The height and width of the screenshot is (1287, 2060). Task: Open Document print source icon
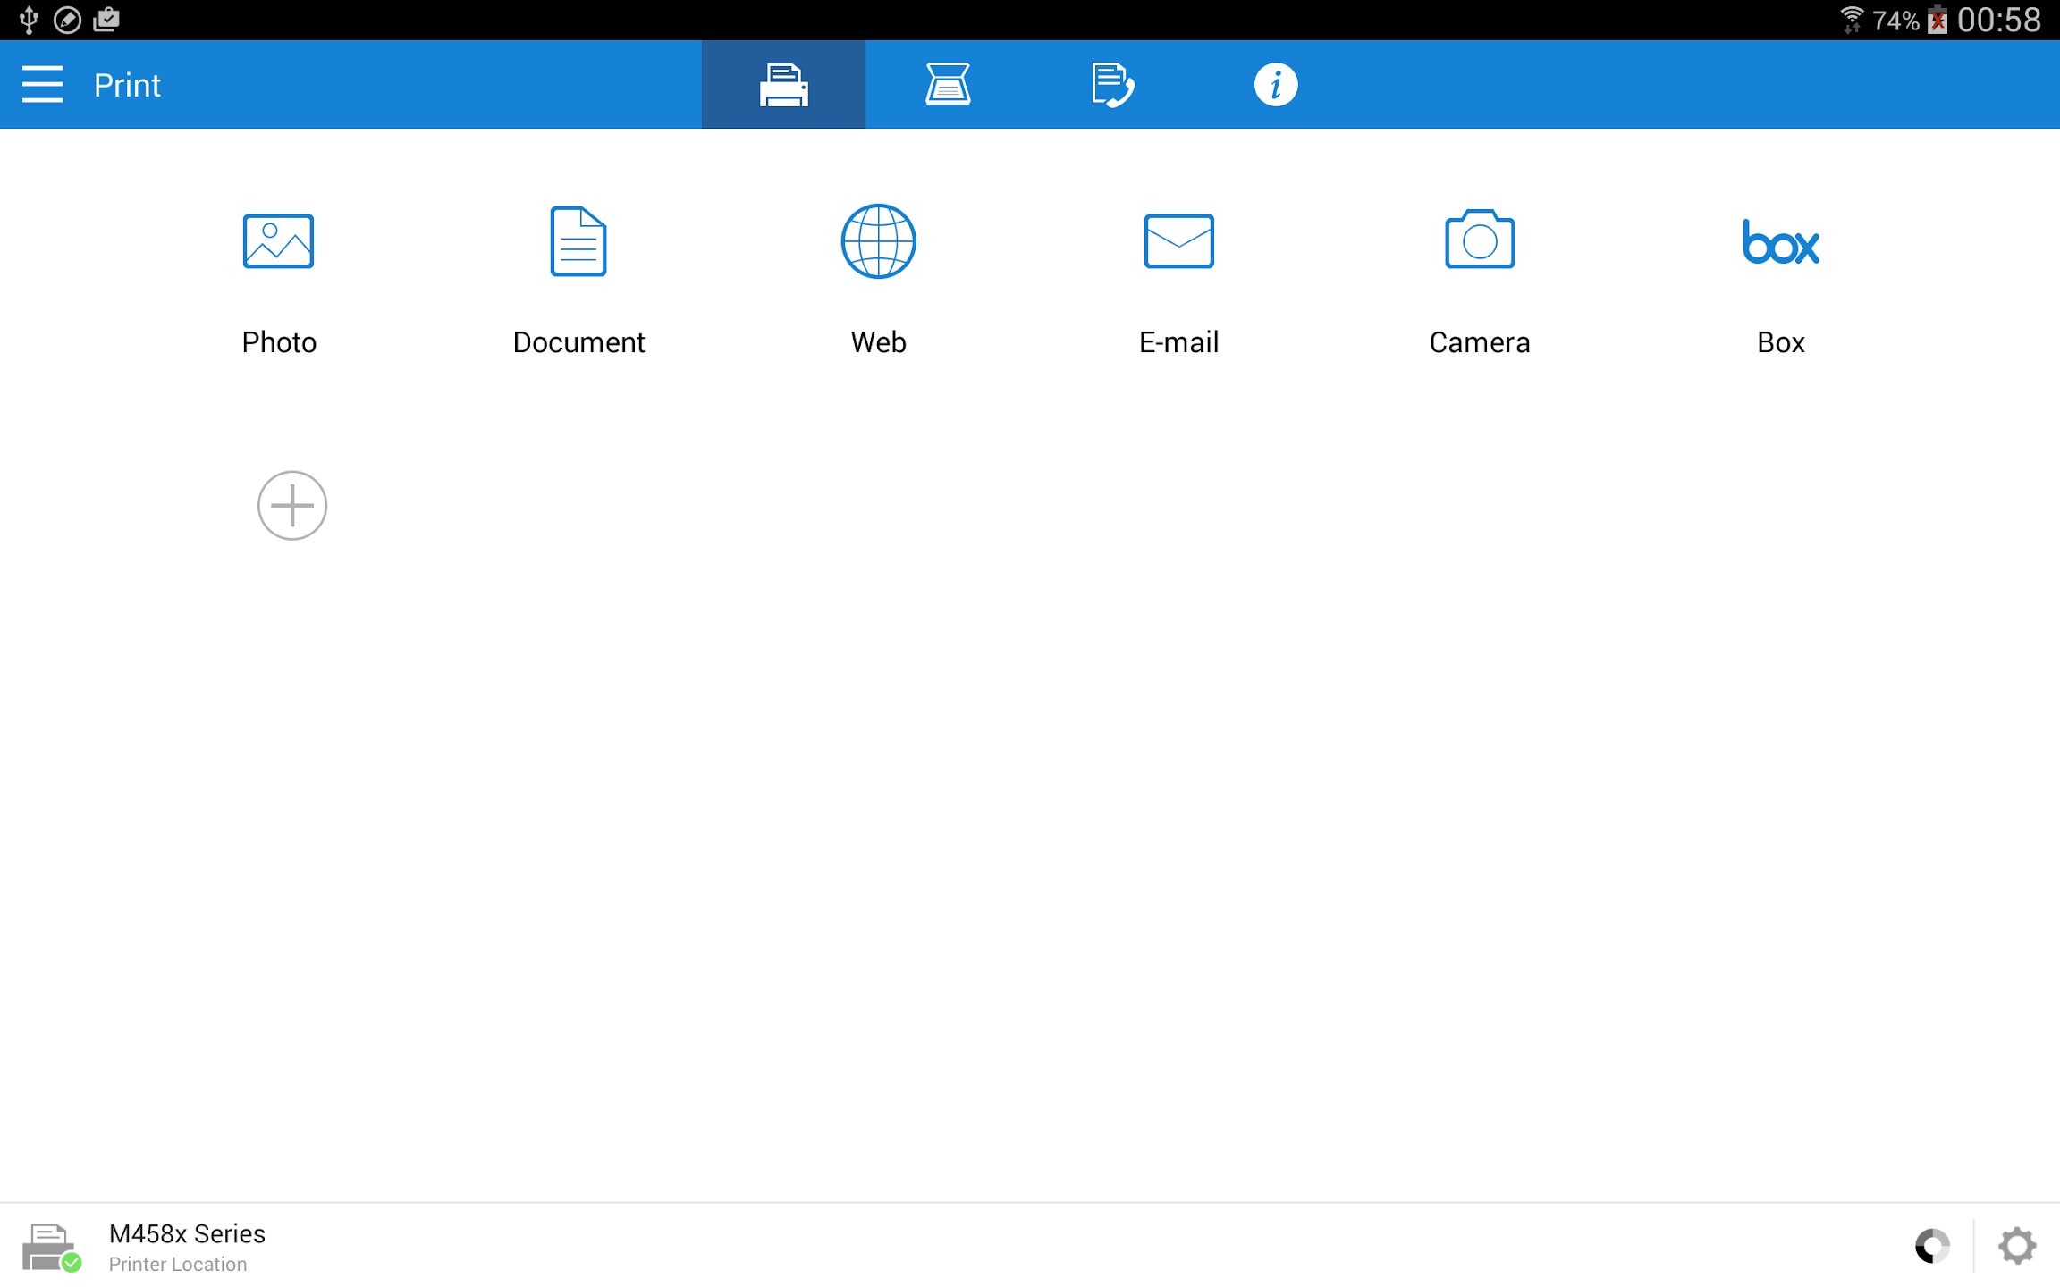click(578, 241)
